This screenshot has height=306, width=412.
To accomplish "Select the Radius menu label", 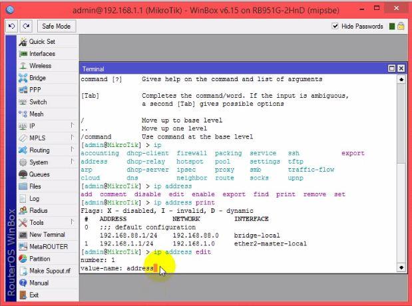I will [39, 211].
